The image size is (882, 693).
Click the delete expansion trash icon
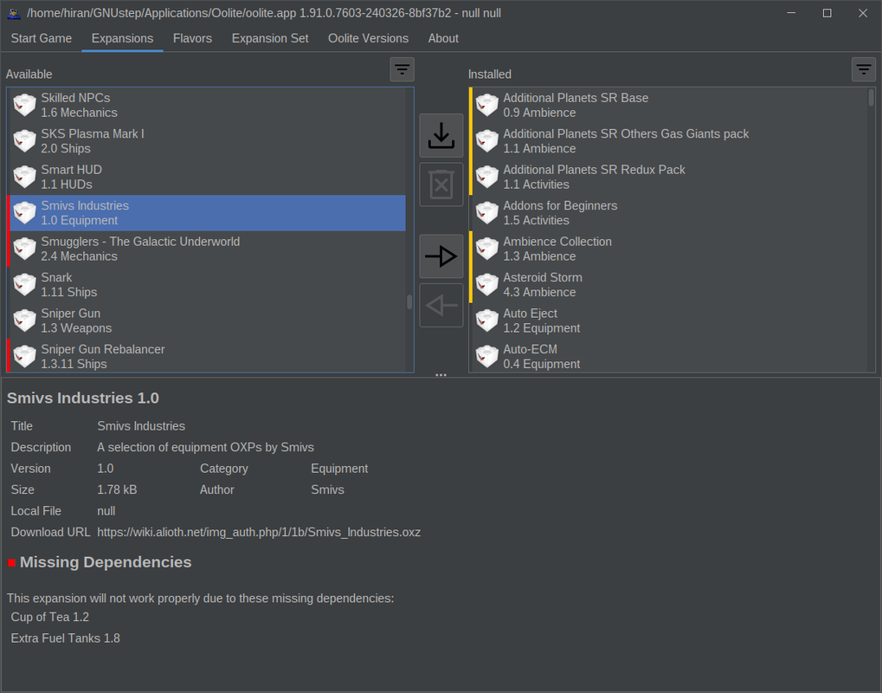(441, 185)
